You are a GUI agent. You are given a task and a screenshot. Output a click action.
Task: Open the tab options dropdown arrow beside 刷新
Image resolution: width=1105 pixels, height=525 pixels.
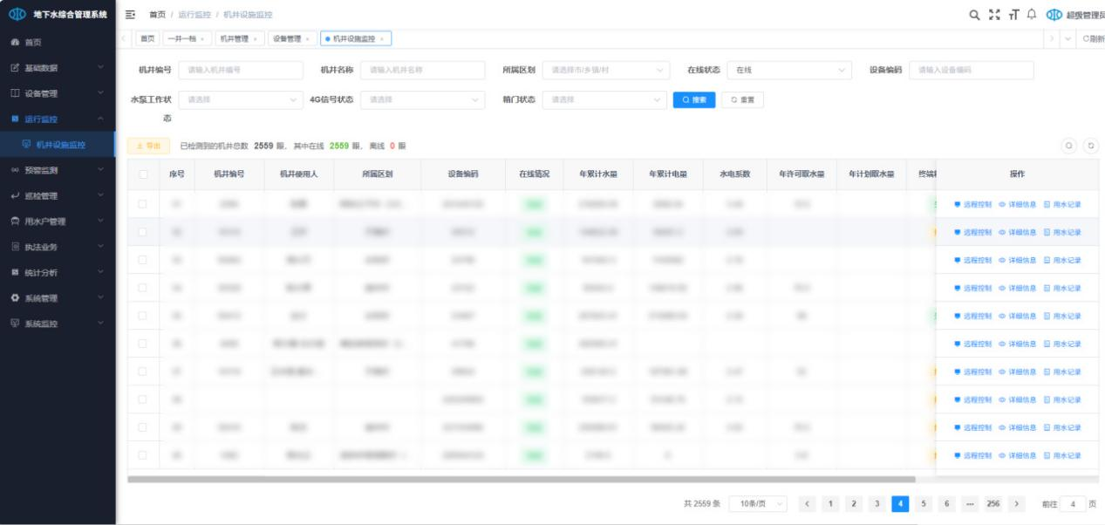click(1068, 39)
